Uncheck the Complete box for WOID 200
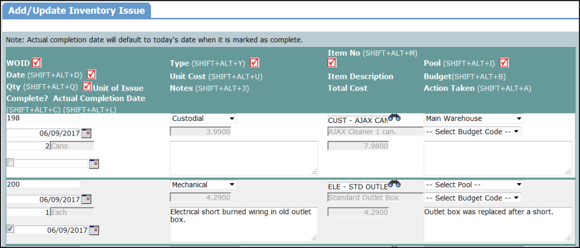Viewport: 580px width, 248px height. (x=11, y=229)
